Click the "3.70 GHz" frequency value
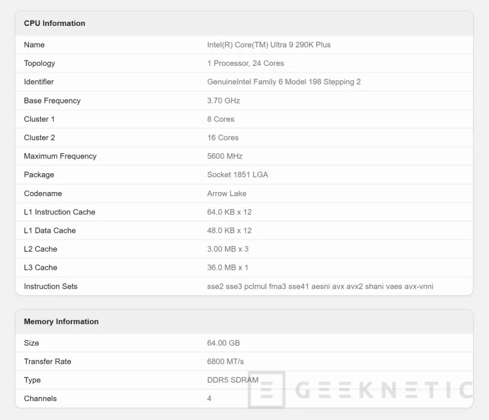 [219, 100]
